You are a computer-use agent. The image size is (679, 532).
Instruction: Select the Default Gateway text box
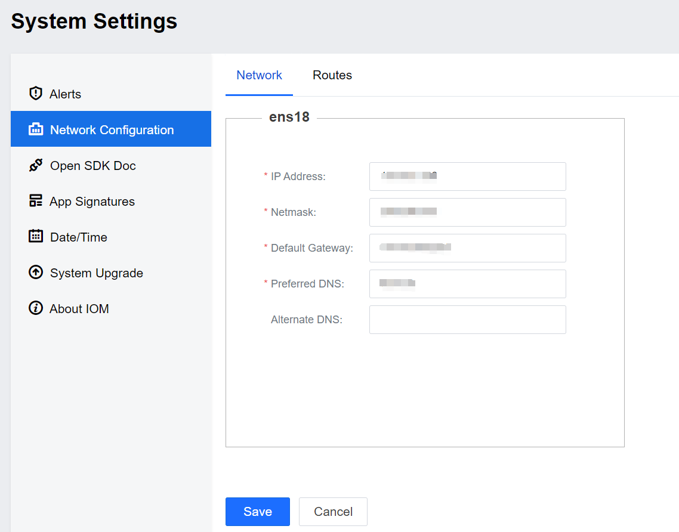point(467,248)
